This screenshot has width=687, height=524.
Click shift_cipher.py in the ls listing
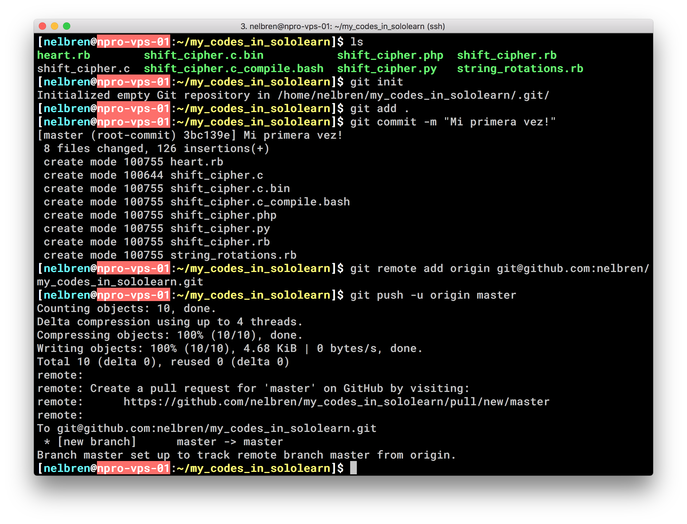click(x=387, y=69)
